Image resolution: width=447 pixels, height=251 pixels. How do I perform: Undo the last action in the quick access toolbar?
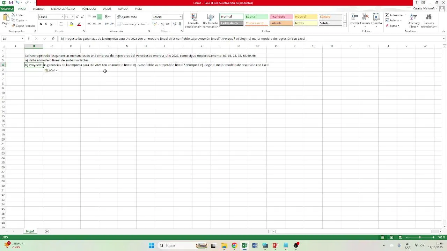click(x=18, y=3)
